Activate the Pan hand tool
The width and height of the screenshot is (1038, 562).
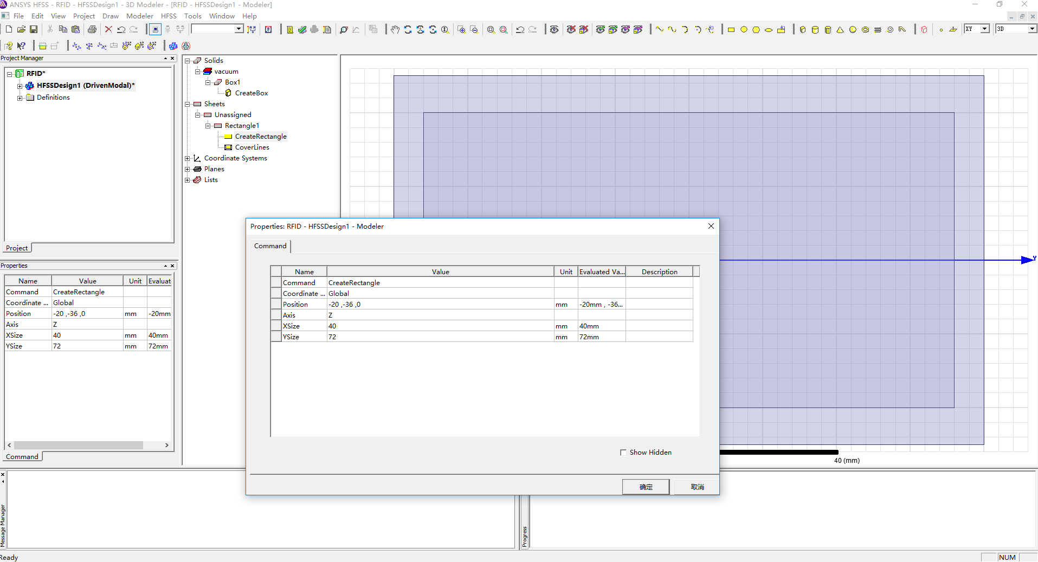click(395, 30)
